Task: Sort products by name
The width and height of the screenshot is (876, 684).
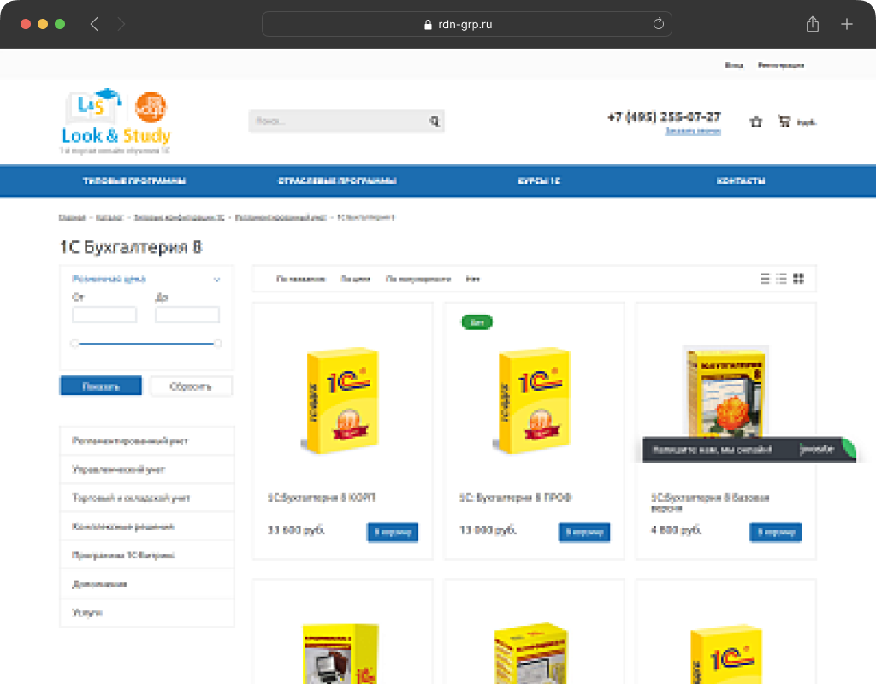Action: pos(300,279)
